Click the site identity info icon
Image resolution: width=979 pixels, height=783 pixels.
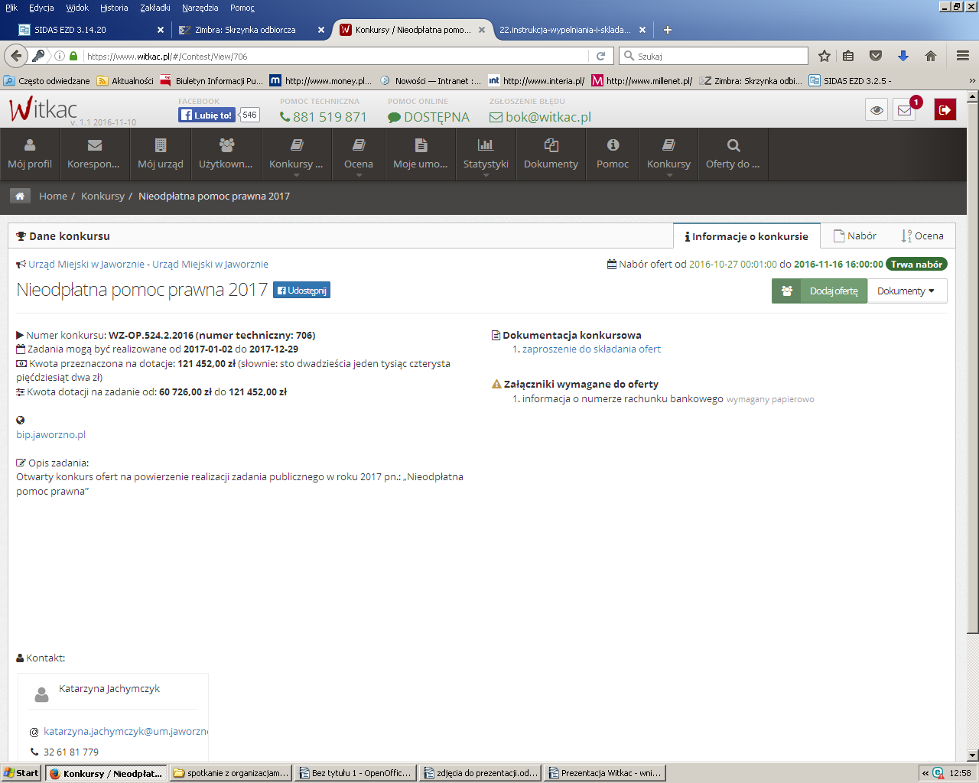coord(60,56)
